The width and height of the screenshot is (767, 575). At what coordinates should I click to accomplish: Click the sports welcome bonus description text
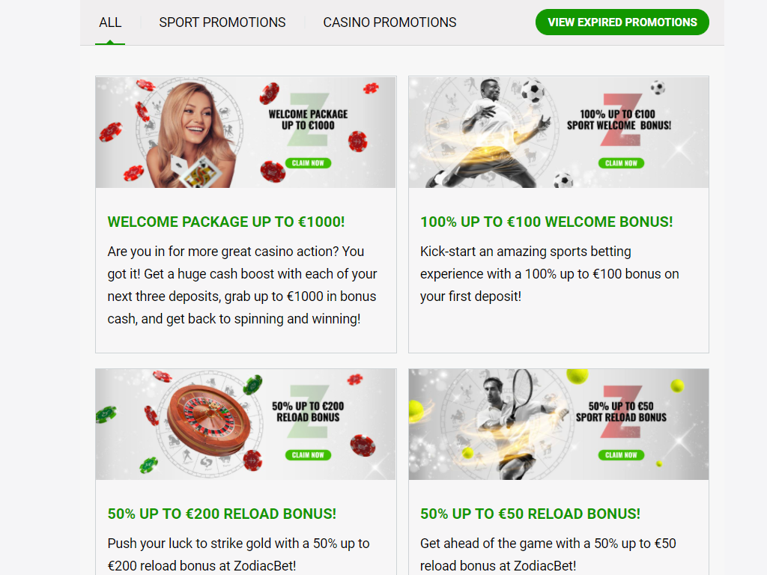click(549, 274)
